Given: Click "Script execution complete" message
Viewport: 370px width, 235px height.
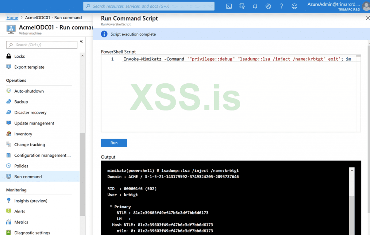Looking at the screenshot, I should 133,34.
